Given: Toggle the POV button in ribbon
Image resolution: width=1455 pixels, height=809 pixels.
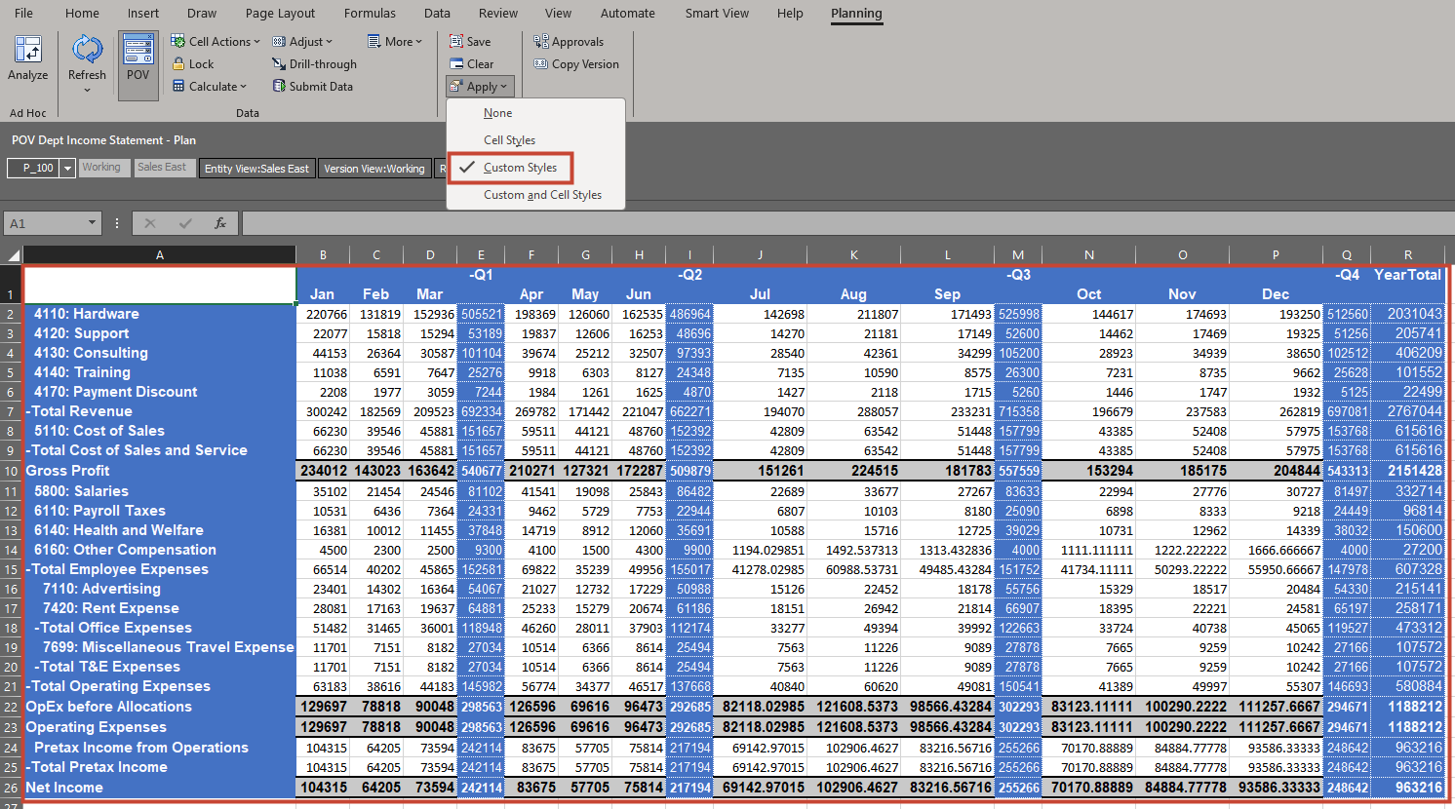Looking at the screenshot, I should [138, 65].
